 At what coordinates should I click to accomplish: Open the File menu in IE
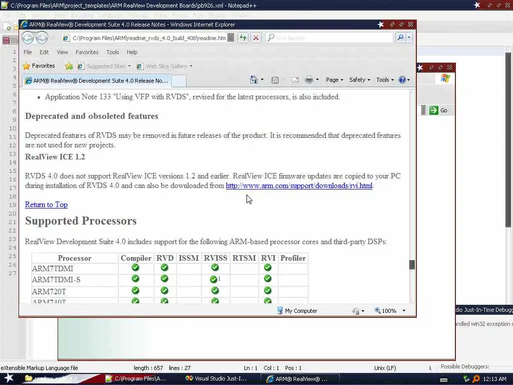28,52
